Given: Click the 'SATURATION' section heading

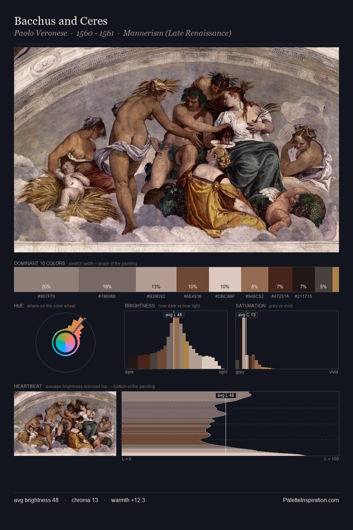Looking at the screenshot, I should (251, 306).
